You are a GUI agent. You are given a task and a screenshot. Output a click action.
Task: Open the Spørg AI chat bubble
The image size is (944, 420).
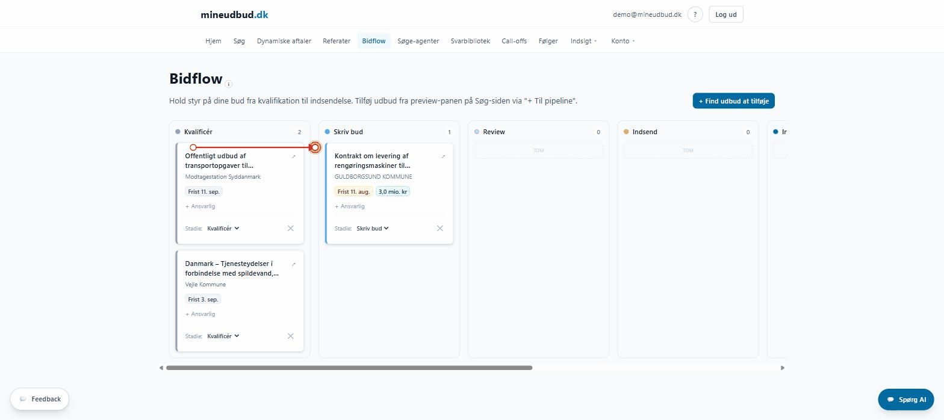click(x=906, y=400)
